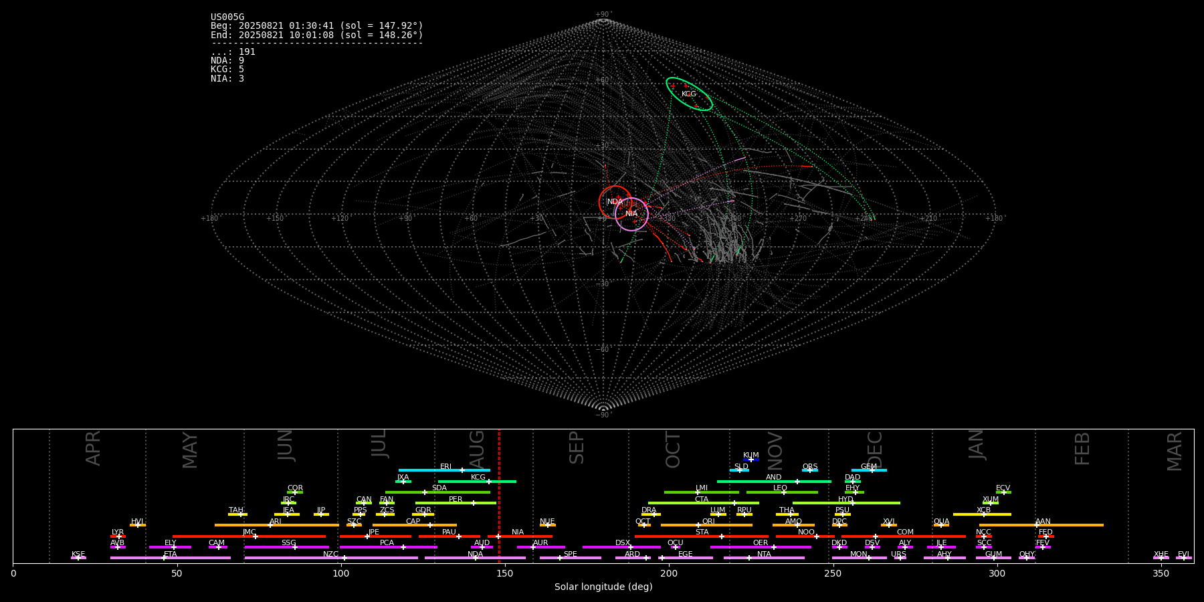Select the SSG purple shower bar
The width and height of the screenshot is (1204, 602).
click(x=286, y=547)
